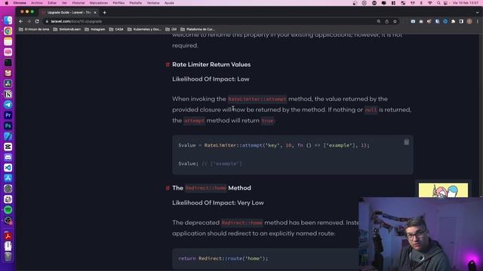Open the Historial menu

pos(78,3)
